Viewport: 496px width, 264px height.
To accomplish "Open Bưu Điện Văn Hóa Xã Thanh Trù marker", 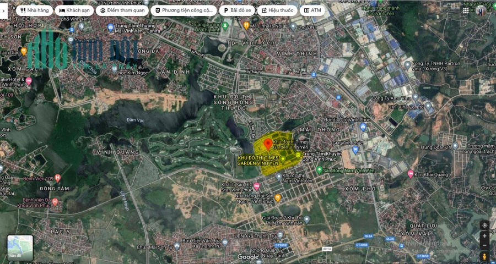I will click(225, 242).
